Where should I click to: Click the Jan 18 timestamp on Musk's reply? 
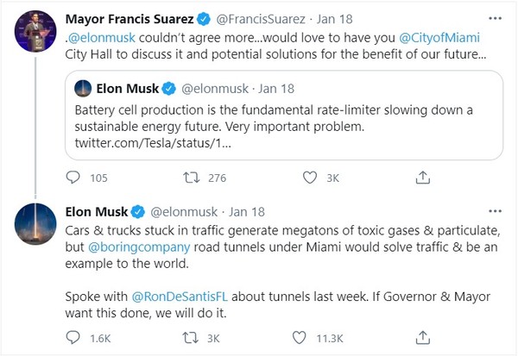(x=248, y=211)
